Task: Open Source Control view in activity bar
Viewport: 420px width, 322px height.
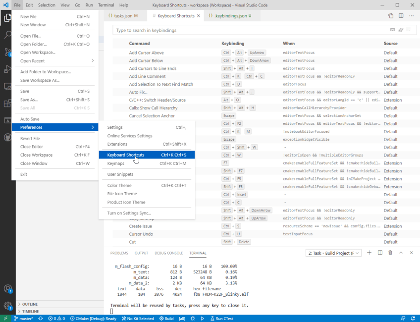Action: [7, 52]
